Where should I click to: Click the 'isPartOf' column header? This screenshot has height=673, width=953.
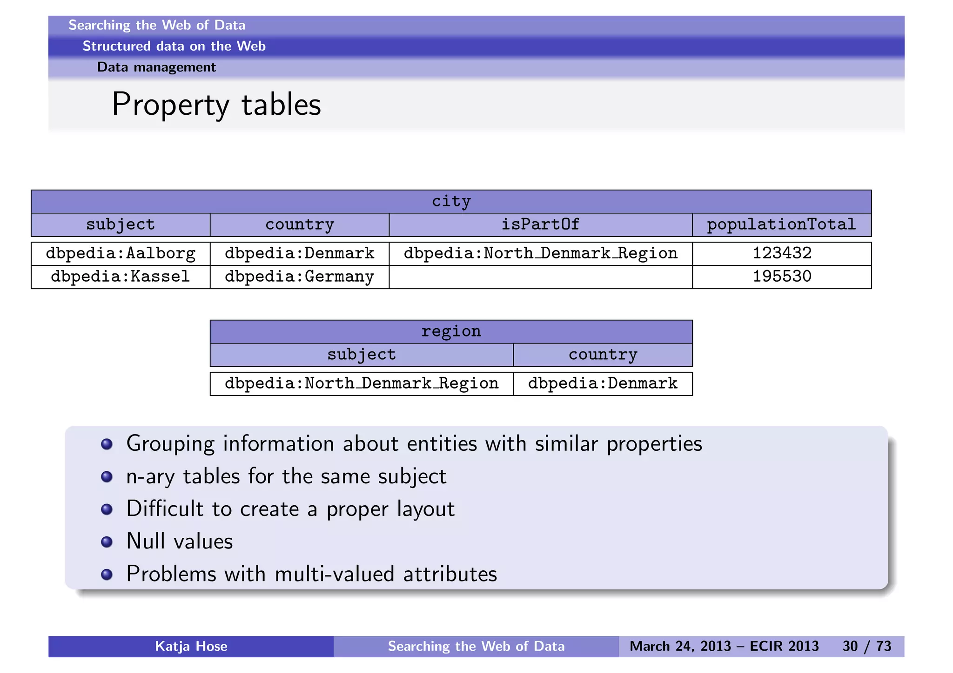tap(541, 225)
